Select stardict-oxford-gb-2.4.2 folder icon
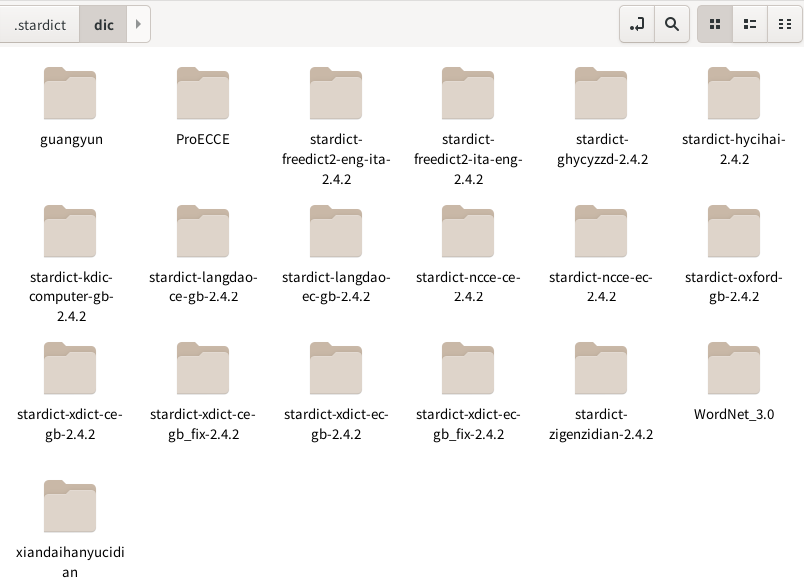The width and height of the screenshot is (804, 584). tap(734, 231)
